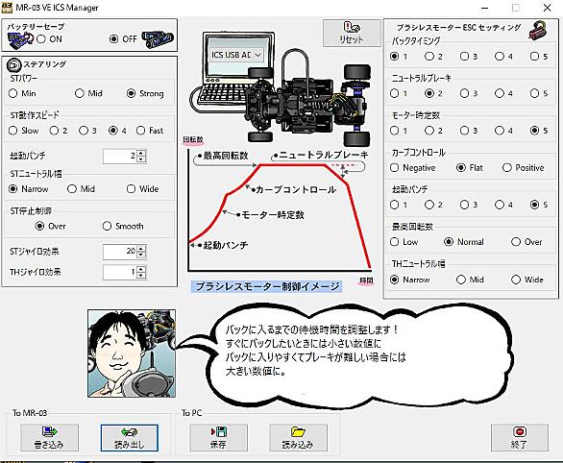Click the brushless motor ESC settings icon
This screenshot has height=463, width=563.
click(x=538, y=31)
